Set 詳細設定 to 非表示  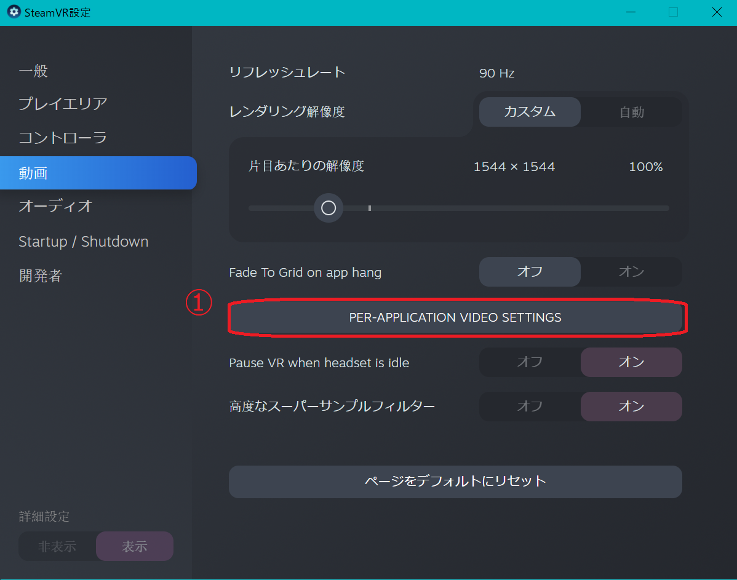click(57, 546)
